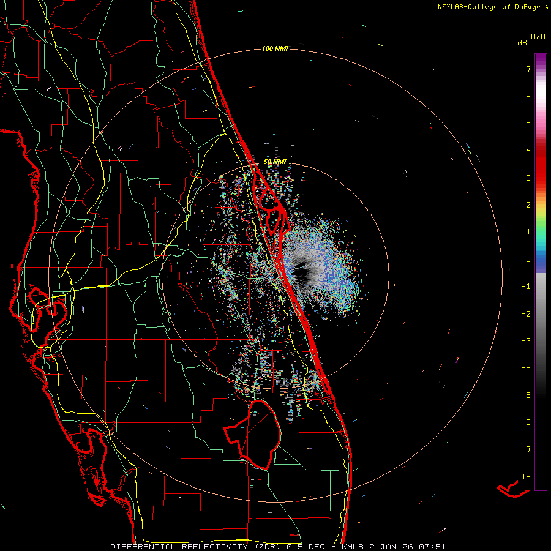
Task: Click the -7 value on color scale
Action: click(x=526, y=449)
